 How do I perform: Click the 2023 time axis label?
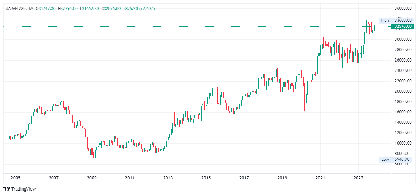click(x=358, y=178)
